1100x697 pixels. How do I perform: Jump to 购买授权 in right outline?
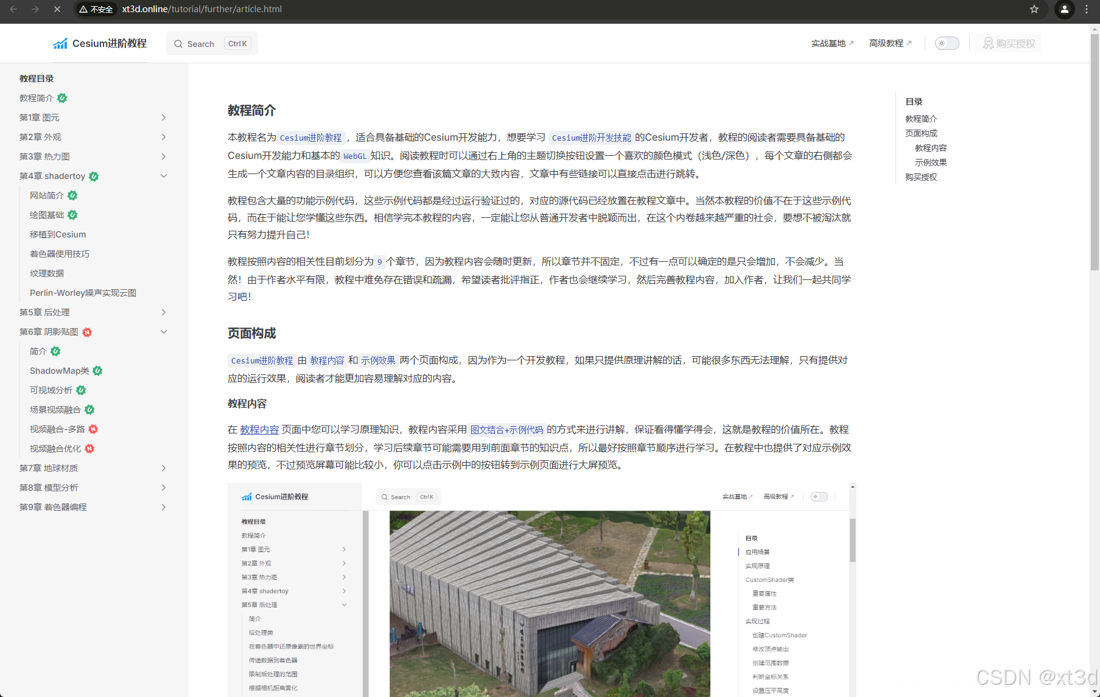(921, 177)
